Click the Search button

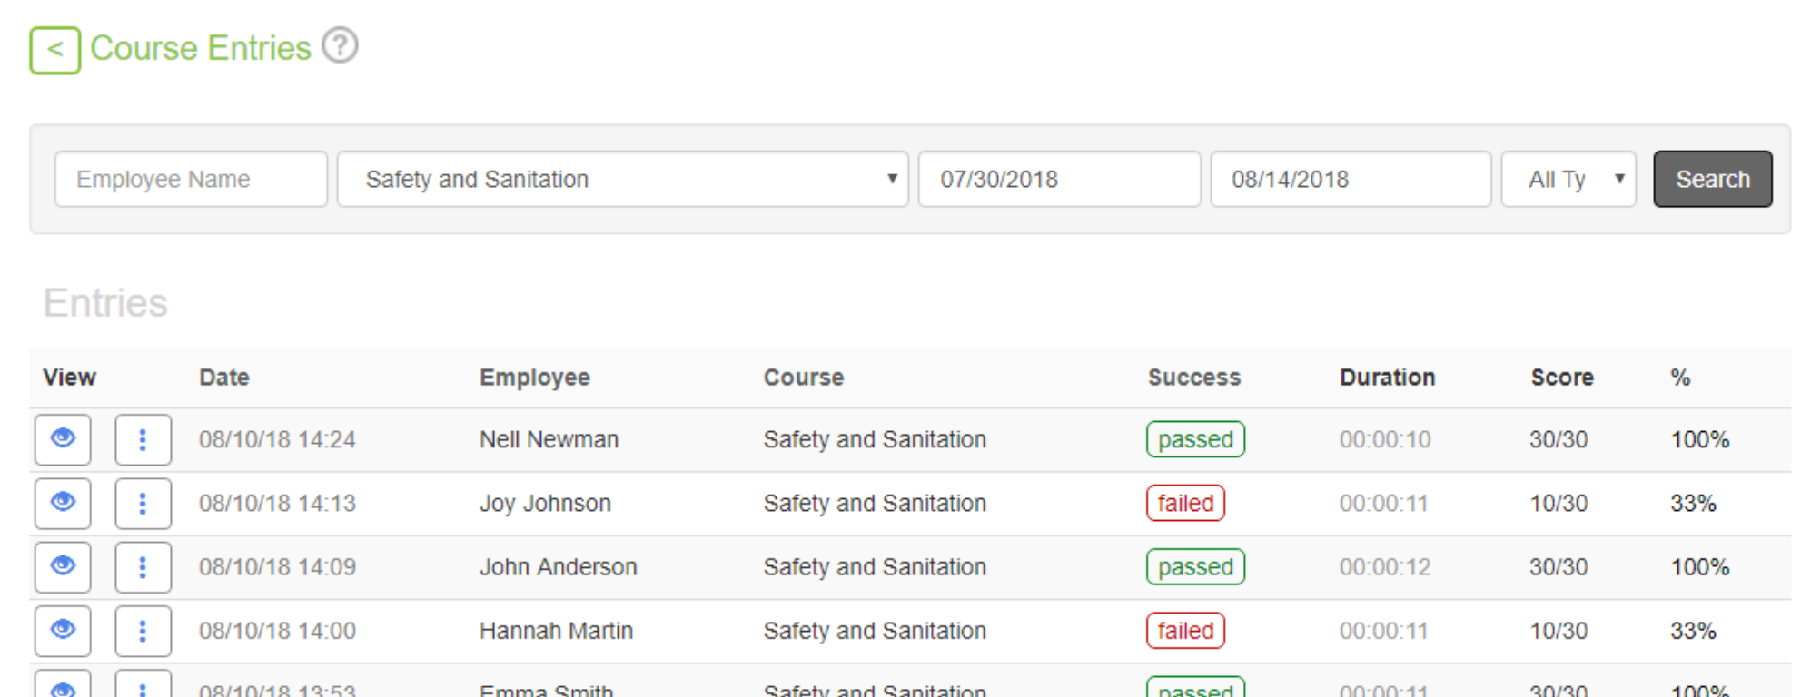(x=1713, y=179)
